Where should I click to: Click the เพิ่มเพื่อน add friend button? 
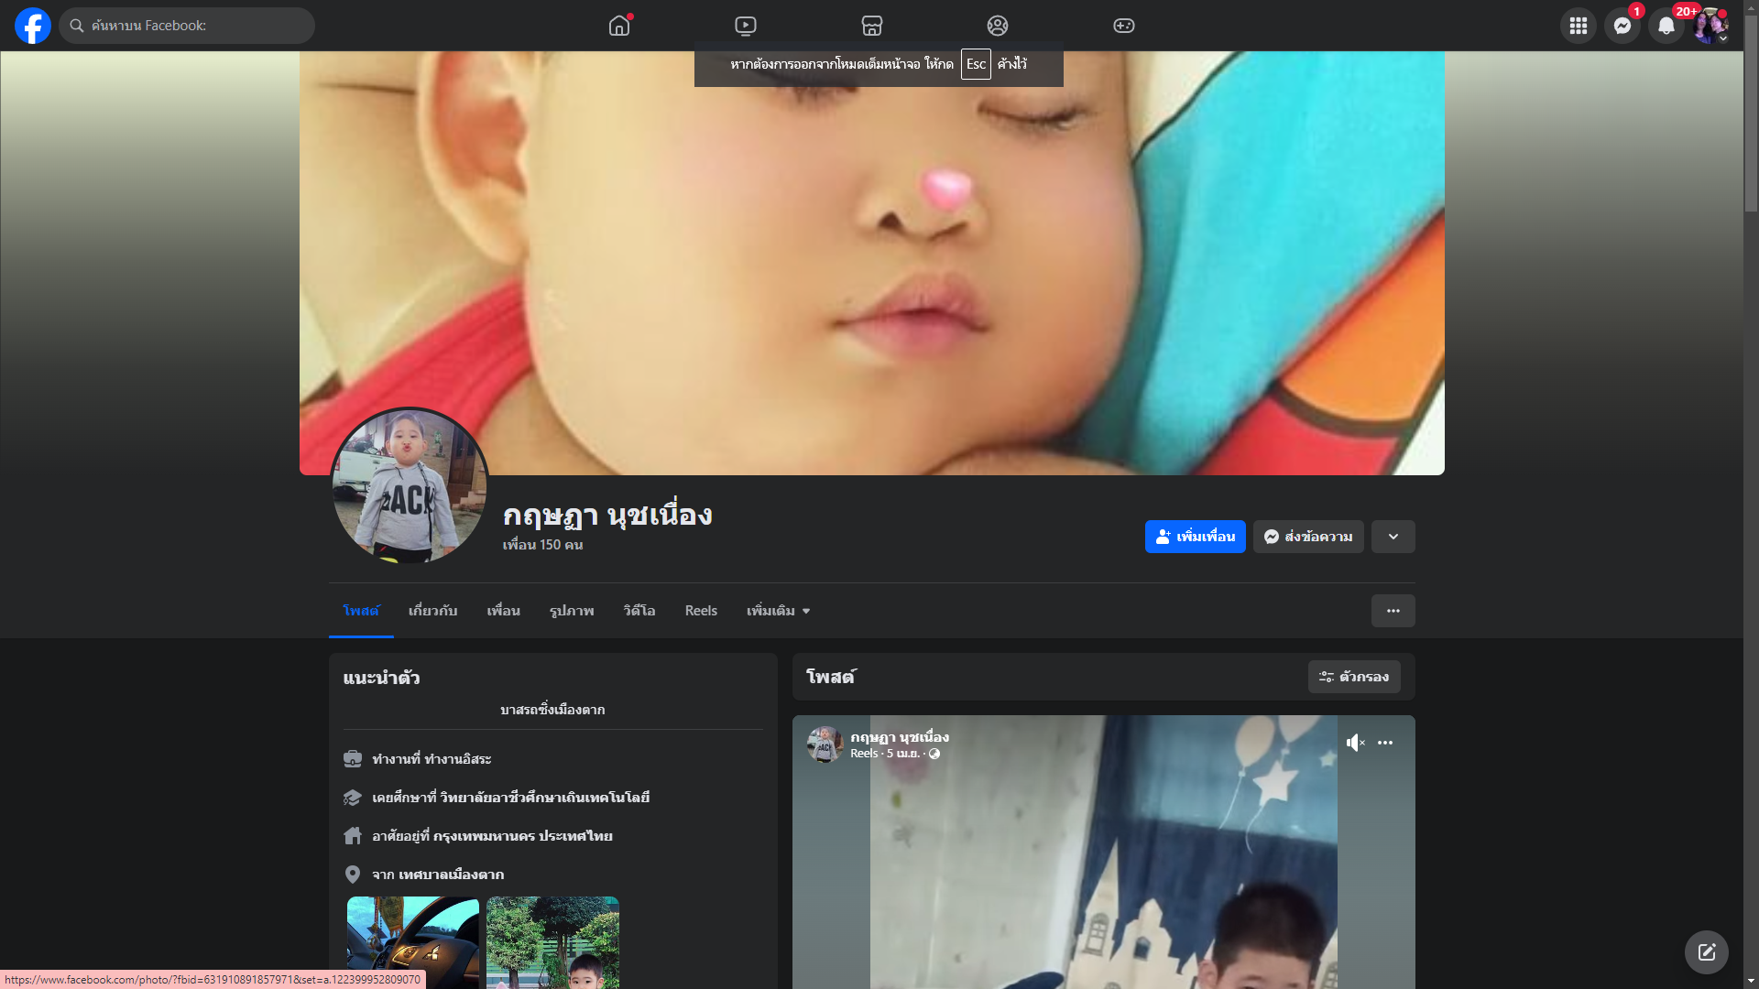click(1195, 537)
